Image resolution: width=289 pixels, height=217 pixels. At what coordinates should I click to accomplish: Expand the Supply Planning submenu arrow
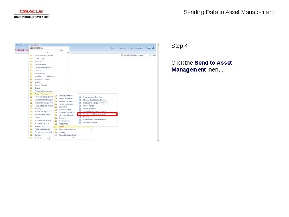click(x=68, y=85)
